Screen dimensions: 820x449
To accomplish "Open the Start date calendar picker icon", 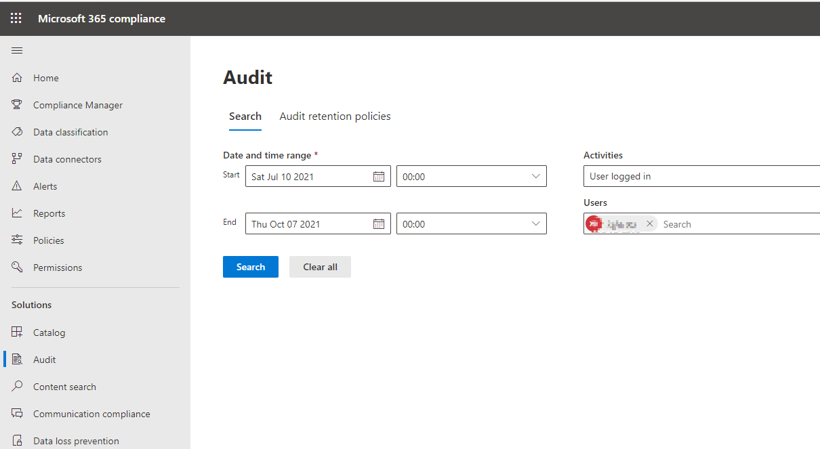I will coord(379,177).
